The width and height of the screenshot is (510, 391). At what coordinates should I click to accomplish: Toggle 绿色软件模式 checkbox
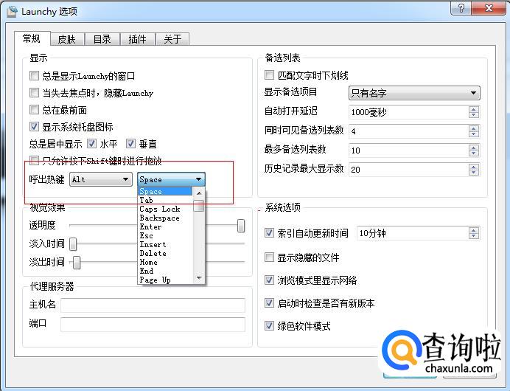[x=270, y=326]
